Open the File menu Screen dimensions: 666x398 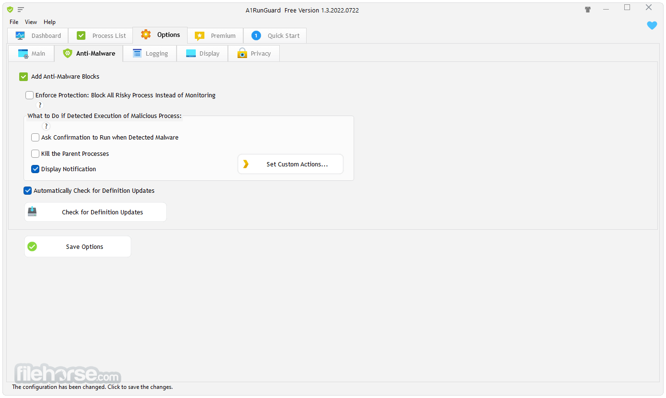click(14, 22)
